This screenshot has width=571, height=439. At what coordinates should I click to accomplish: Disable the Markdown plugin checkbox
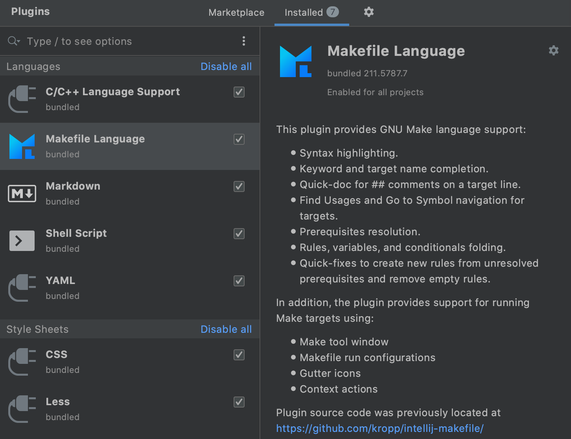pyautogui.click(x=239, y=186)
